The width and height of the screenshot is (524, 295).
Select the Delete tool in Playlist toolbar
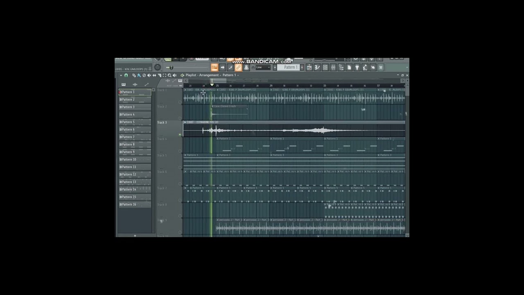click(144, 75)
